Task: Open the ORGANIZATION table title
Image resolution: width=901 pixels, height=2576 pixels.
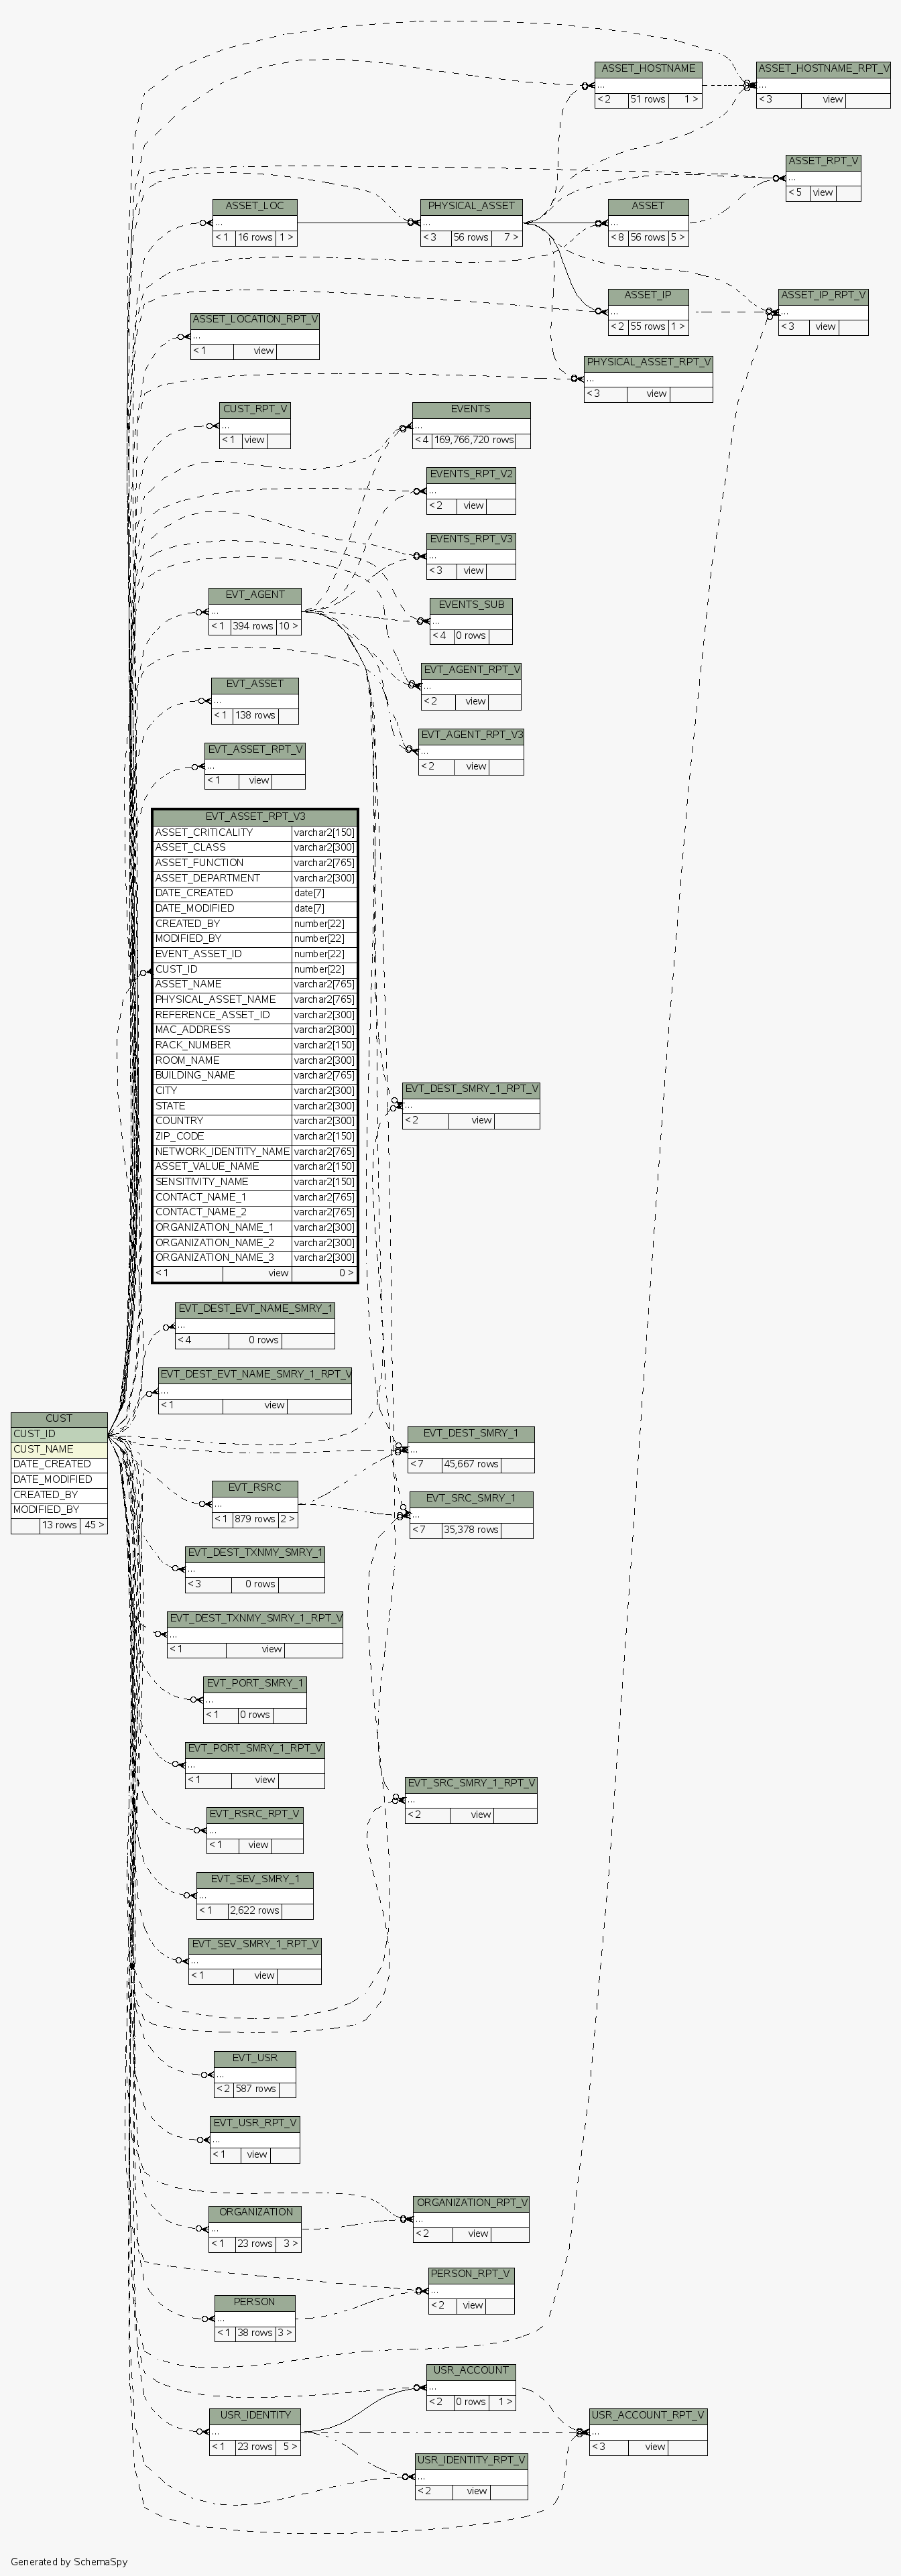Action: [x=256, y=2212]
